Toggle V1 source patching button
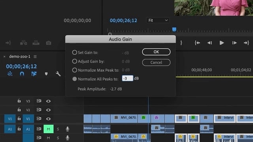Screen dimensions: 253x142 [10, 119]
